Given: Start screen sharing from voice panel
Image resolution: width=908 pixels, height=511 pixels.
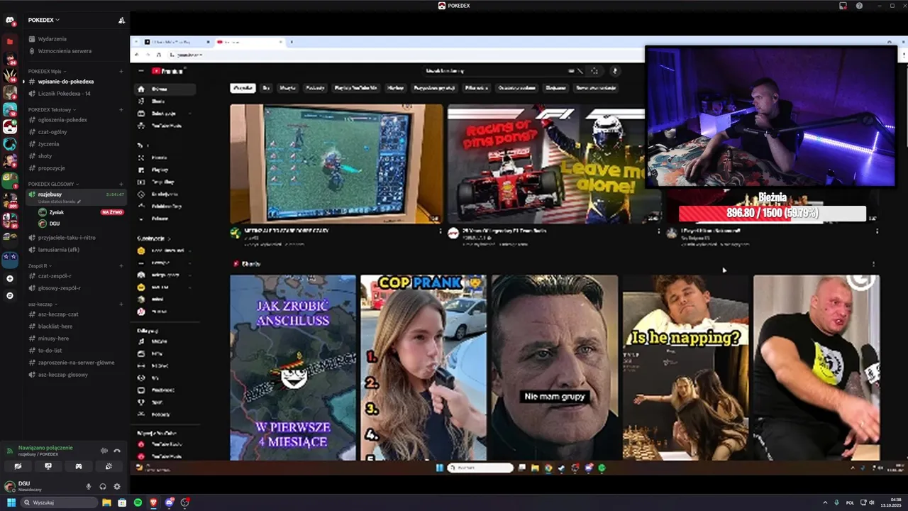Looking at the screenshot, I should click(48, 466).
